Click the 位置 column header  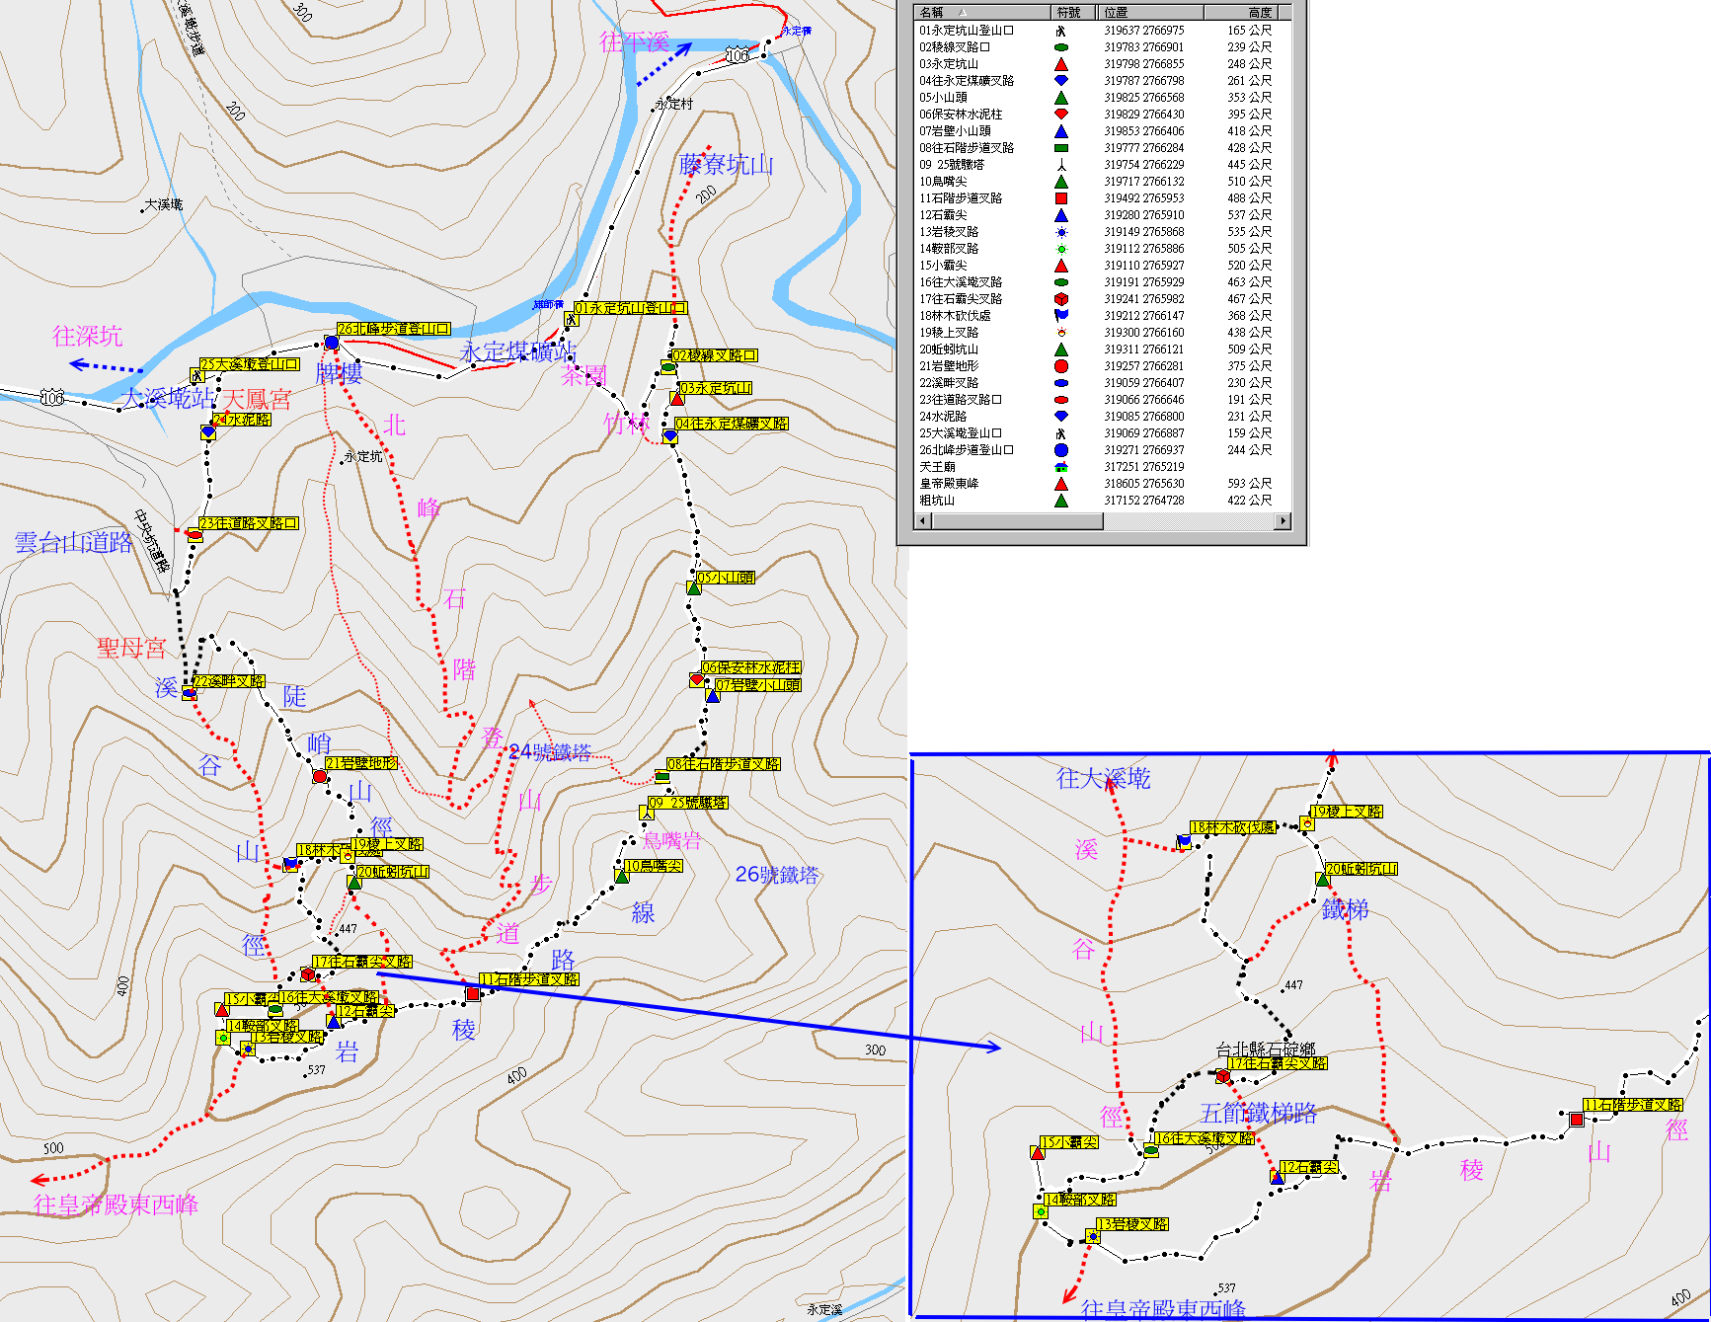point(1151,13)
